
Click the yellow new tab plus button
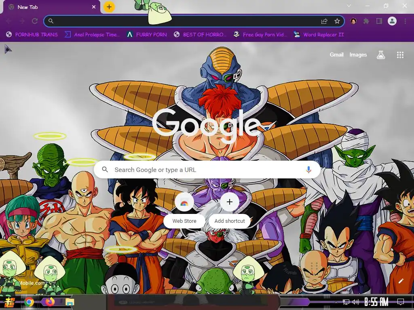coord(109,7)
